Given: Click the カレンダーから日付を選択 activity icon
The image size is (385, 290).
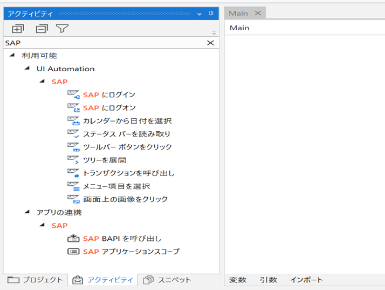Looking at the screenshot, I should pyautogui.click(x=73, y=121).
